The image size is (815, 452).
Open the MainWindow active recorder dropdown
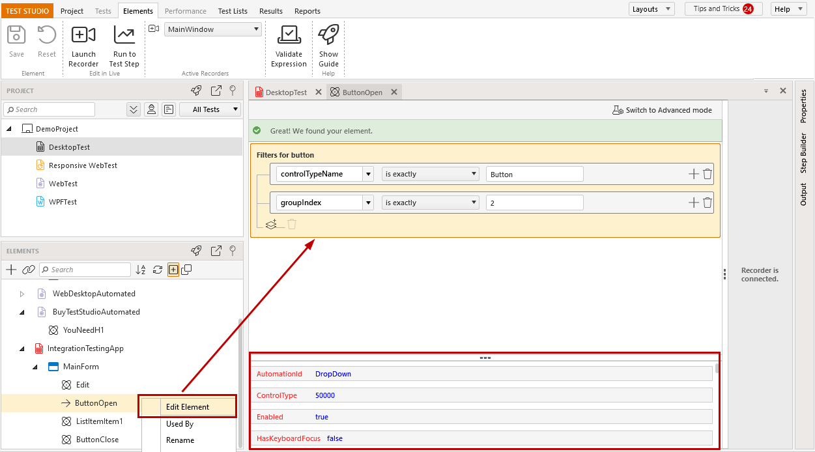click(213, 29)
